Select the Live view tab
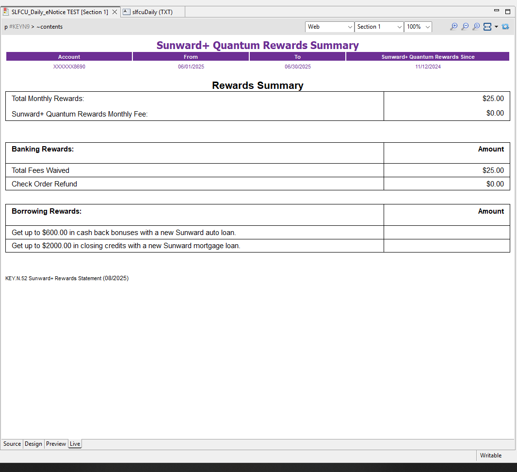 pos(75,444)
